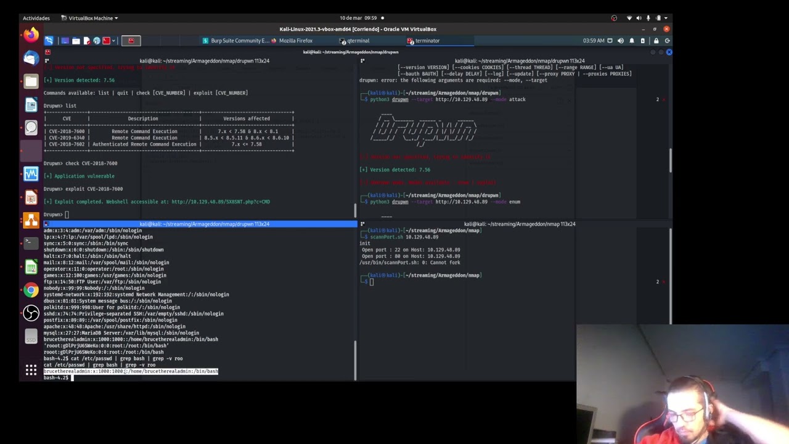Image resolution: width=789 pixels, height=444 pixels.
Task: Open Kali notifications bell
Action: [x=632, y=41]
